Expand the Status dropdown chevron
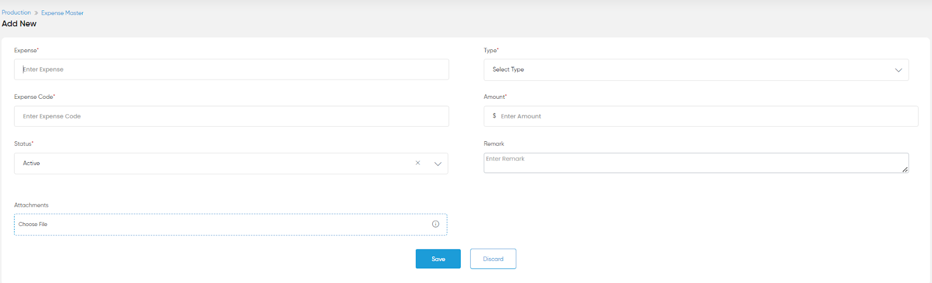The width and height of the screenshot is (932, 283). coord(438,164)
